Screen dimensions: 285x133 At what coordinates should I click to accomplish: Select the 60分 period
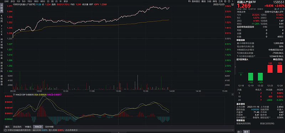tap(43, 1)
